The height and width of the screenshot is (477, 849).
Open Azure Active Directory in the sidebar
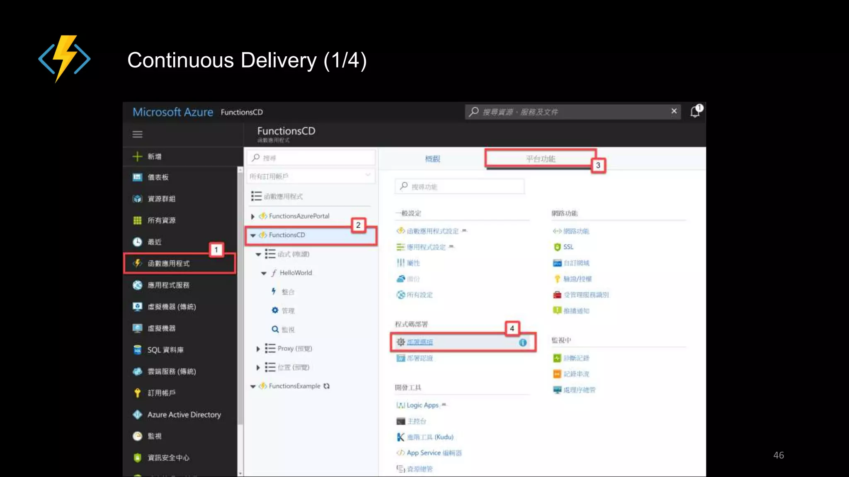coord(184,414)
